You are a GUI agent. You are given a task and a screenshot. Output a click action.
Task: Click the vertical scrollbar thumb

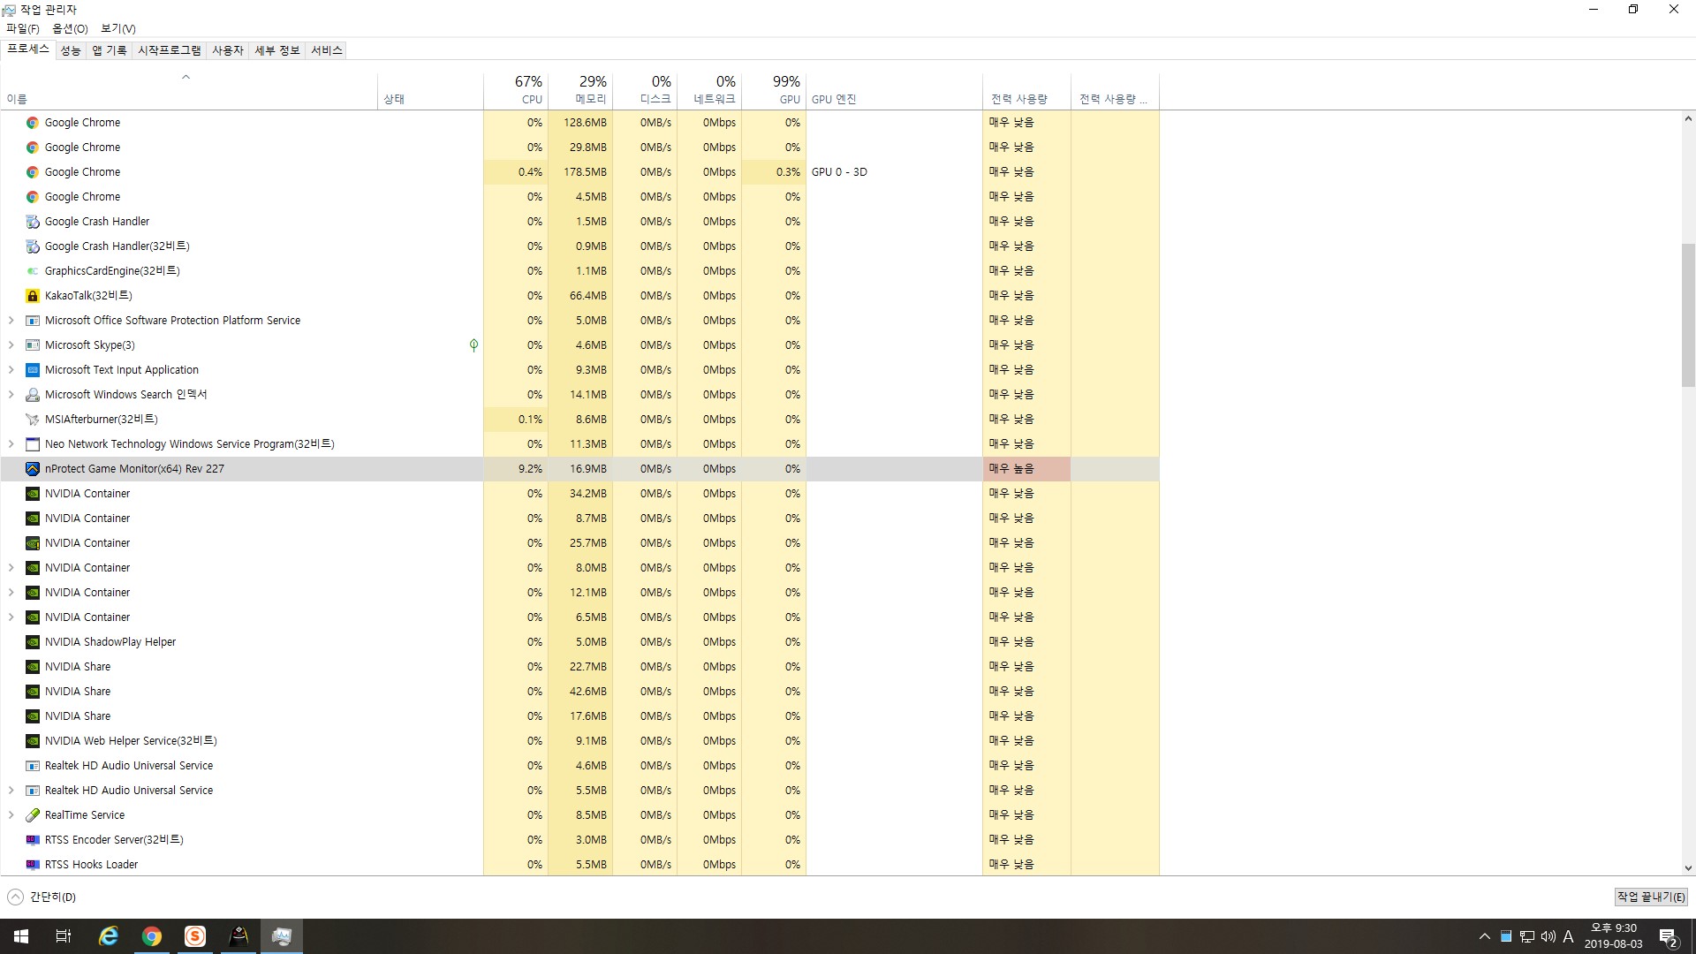click(x=1688, y=315)
